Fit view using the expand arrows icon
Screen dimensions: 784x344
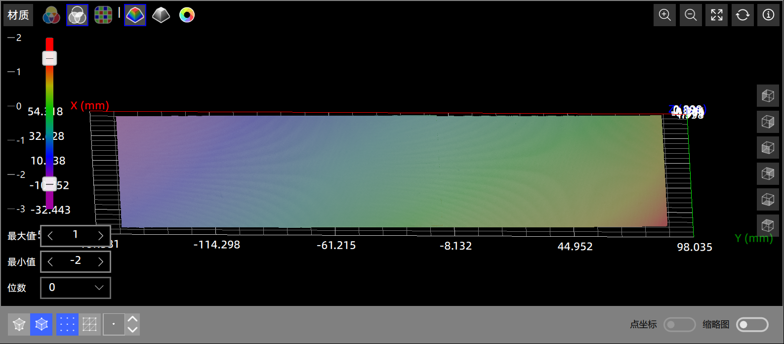coord(716,15)
